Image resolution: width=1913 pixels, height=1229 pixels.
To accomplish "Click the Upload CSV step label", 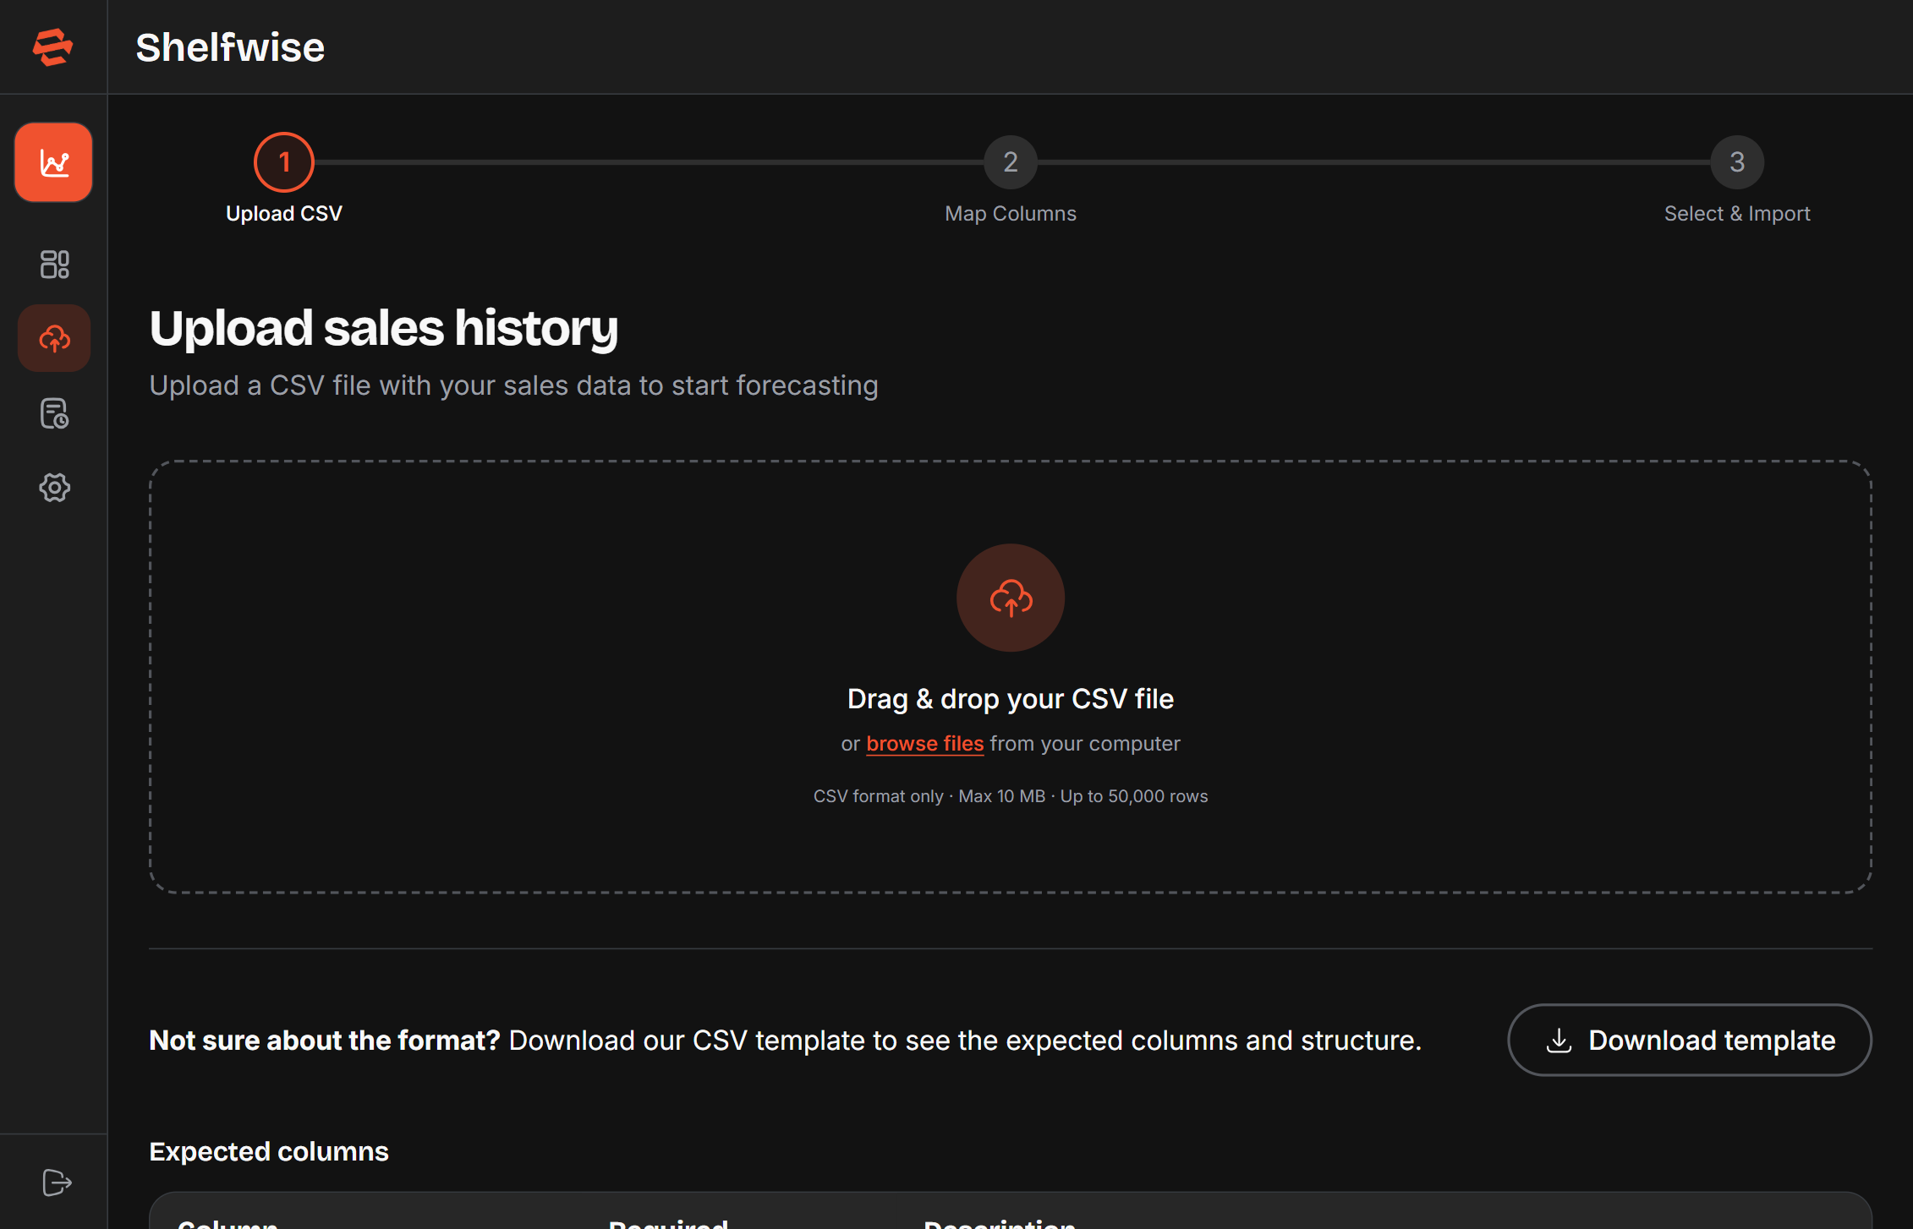I will pyautogui.click(x=284, y=214).
